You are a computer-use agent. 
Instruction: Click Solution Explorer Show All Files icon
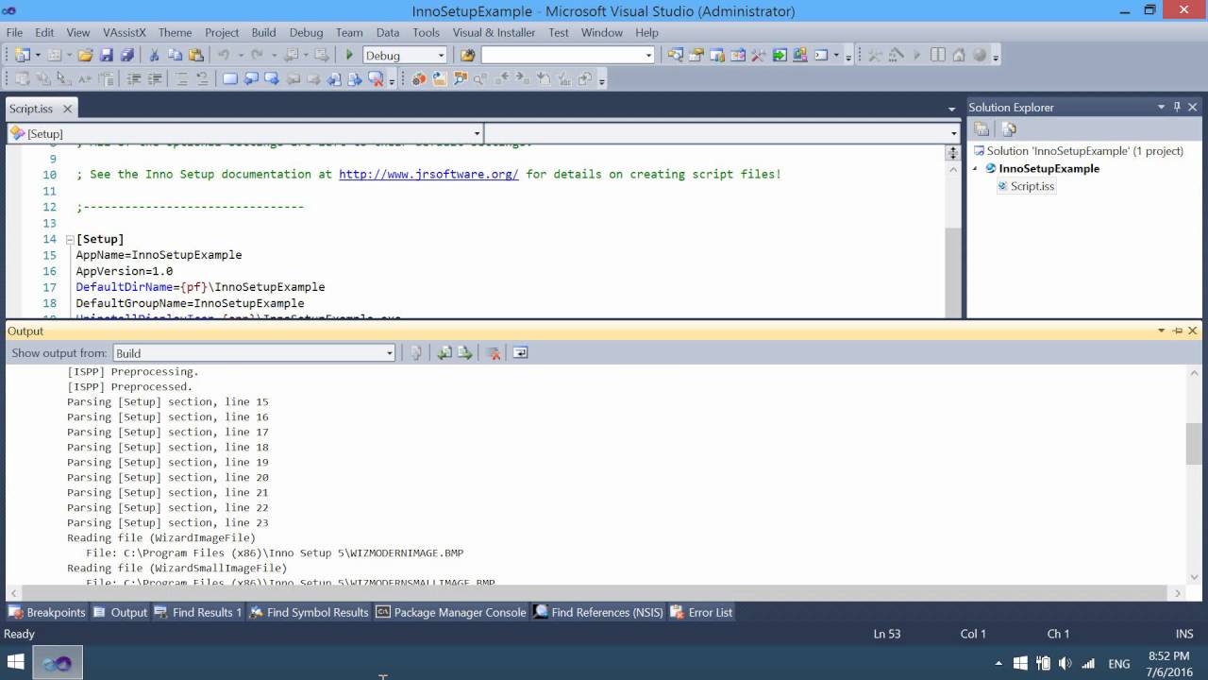pos(1009,129)
